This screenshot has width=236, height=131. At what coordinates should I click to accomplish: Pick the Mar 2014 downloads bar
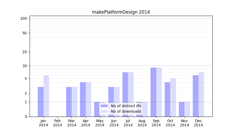click(x=74, y=102)
